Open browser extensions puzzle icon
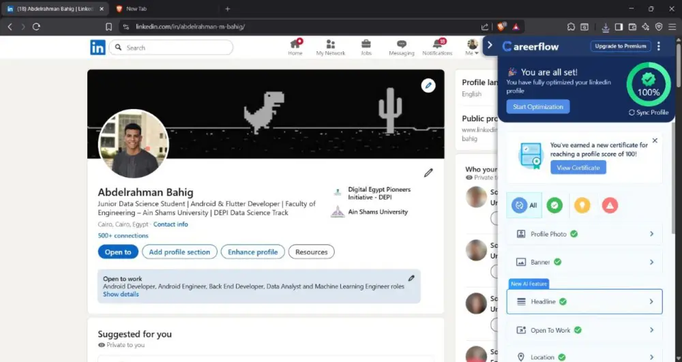This screenshot has width=682, height=362. pos(571,27)
